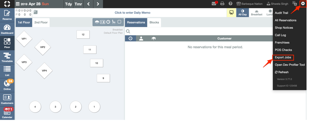Select round table 4
The height and width of the screenshot is (124, 311).
(x=35, y=107)
